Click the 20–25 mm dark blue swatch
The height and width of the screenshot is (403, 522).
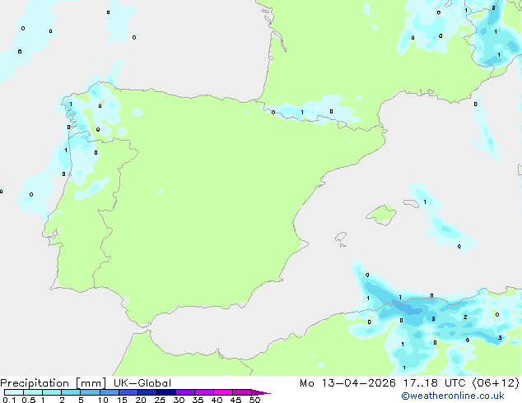(x=147, y=392)
